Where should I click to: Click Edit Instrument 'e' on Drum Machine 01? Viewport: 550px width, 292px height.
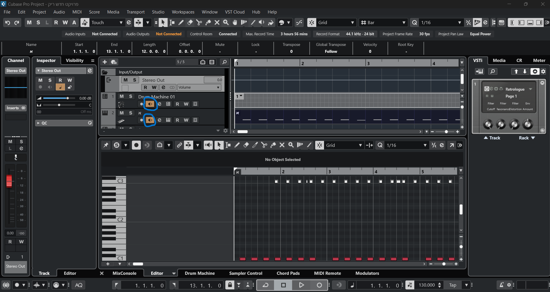tap(160, 104)
